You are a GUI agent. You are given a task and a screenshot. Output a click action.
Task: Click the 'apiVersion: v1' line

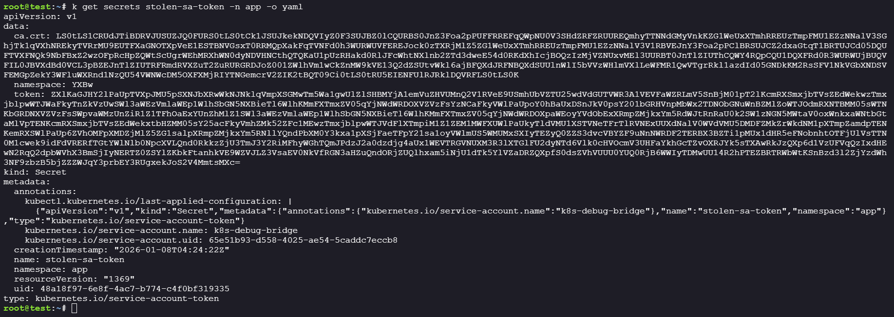click(x=40, y=17)
